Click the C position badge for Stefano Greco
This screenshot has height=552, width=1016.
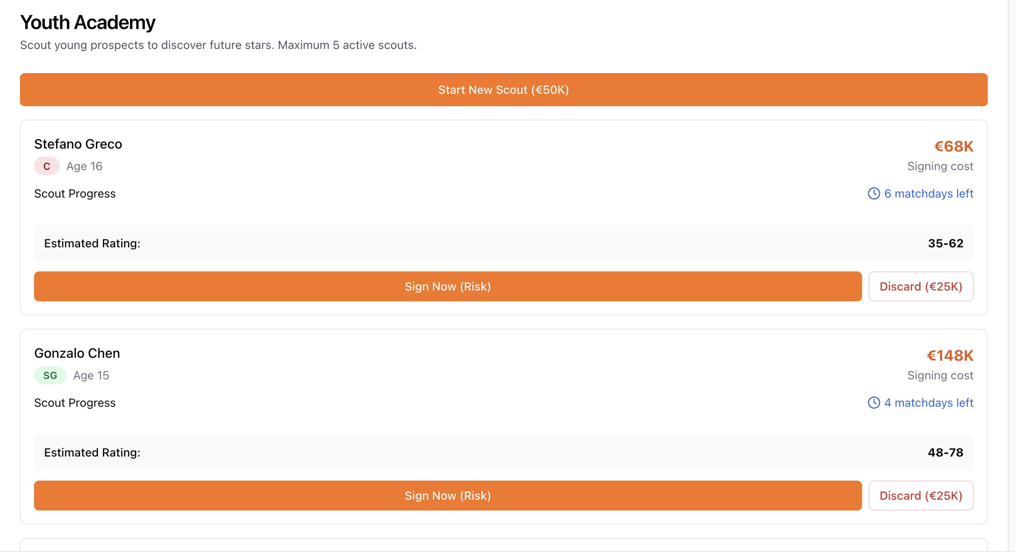[x=46, y=166]
